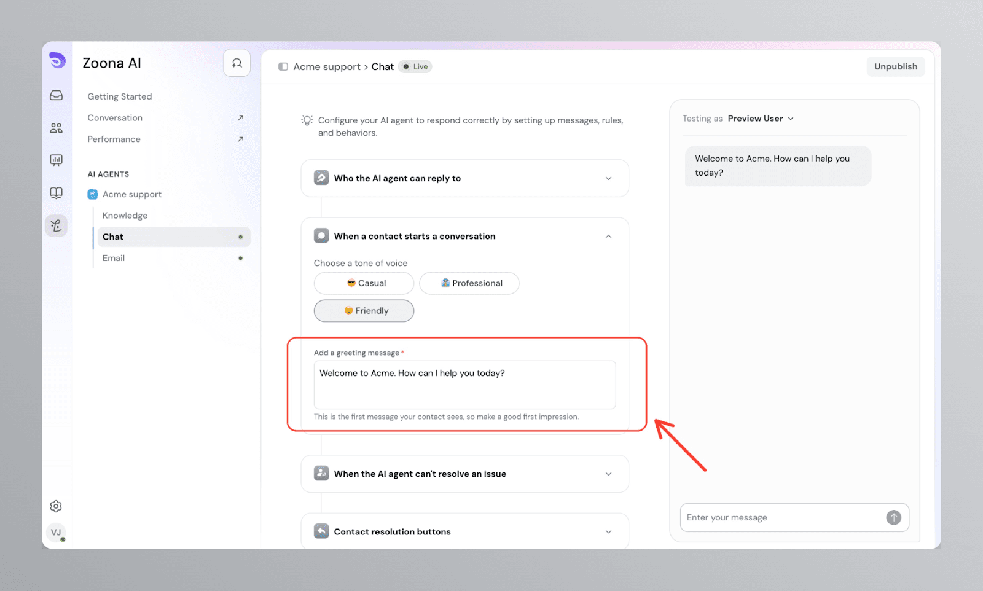The image size is (983, 591).
Task: Select Acme support agent in sidebar
Action: pyautogui.click(x=132, y=194)
